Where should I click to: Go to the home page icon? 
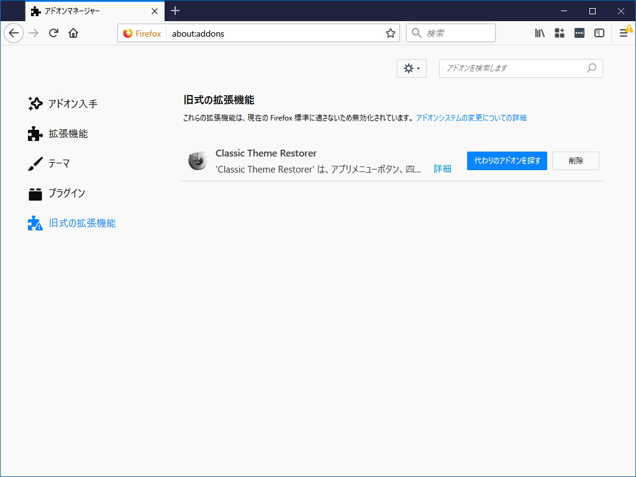73,33
